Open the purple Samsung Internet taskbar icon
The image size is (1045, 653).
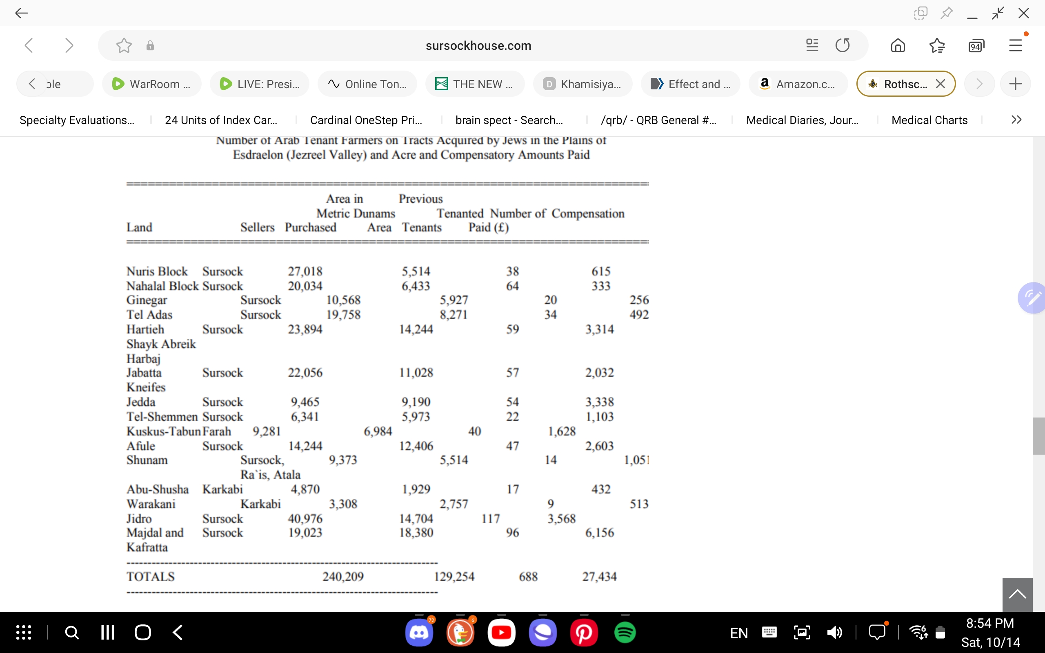(x=543, y=633)
